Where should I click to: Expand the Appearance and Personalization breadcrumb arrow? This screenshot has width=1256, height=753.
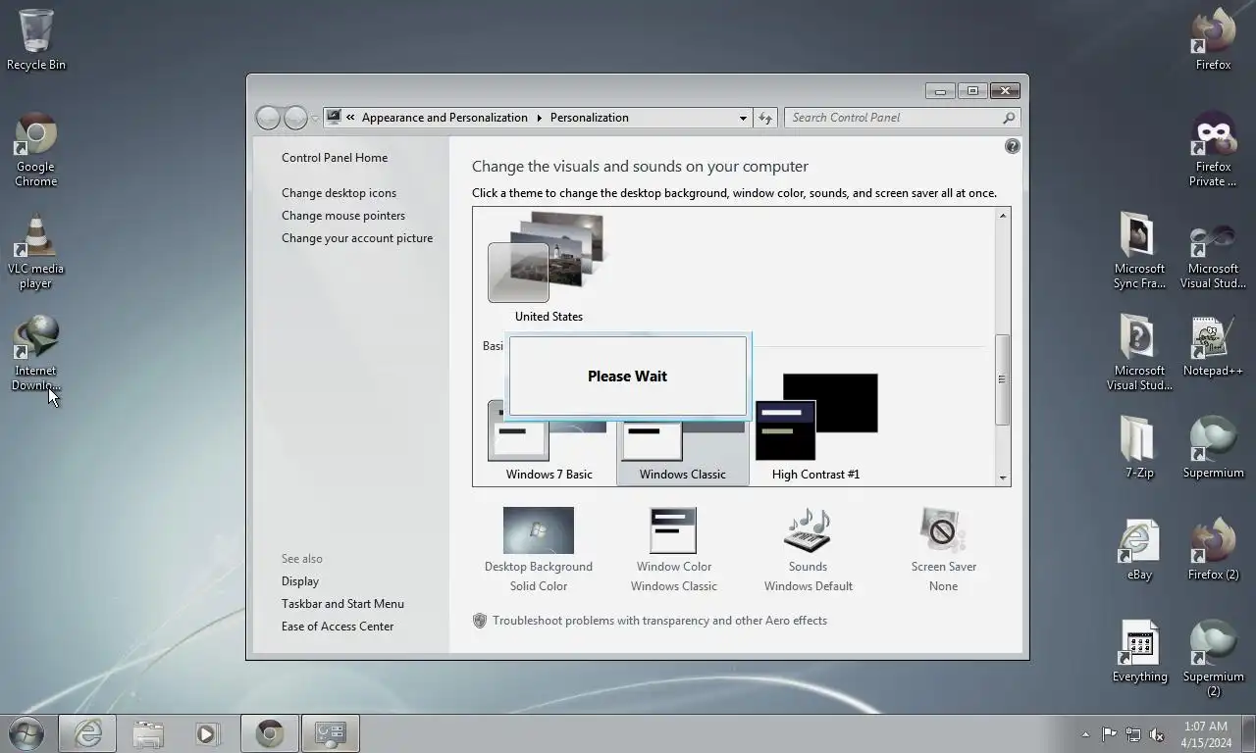(539, 118)
